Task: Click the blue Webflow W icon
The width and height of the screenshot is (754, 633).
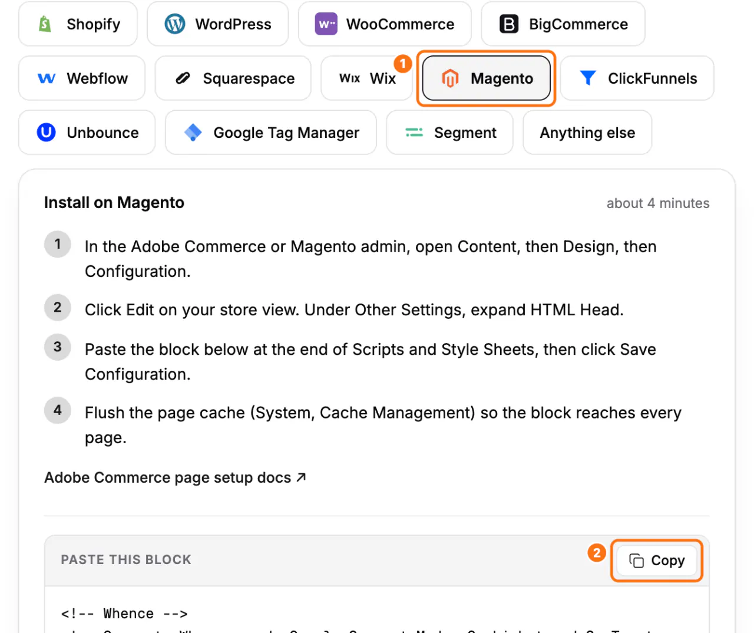Action: [47, 78]
